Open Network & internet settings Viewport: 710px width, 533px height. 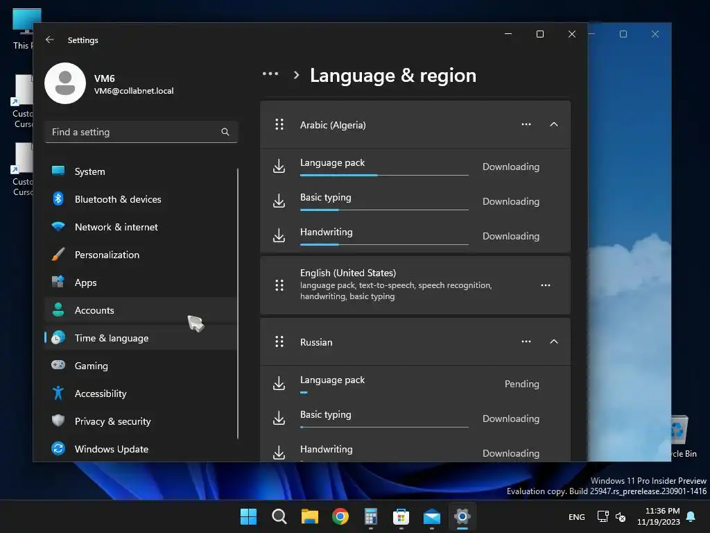pos(140,227)
